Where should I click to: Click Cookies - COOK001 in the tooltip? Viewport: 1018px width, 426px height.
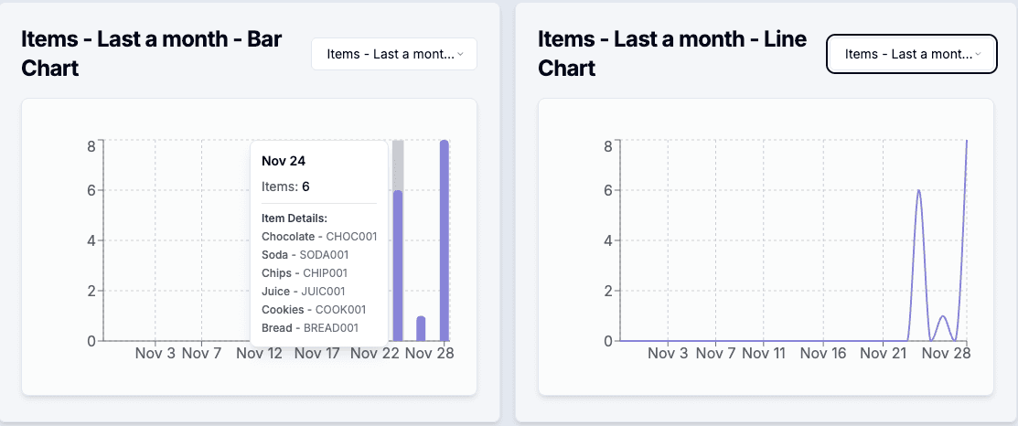coord(314,310)
